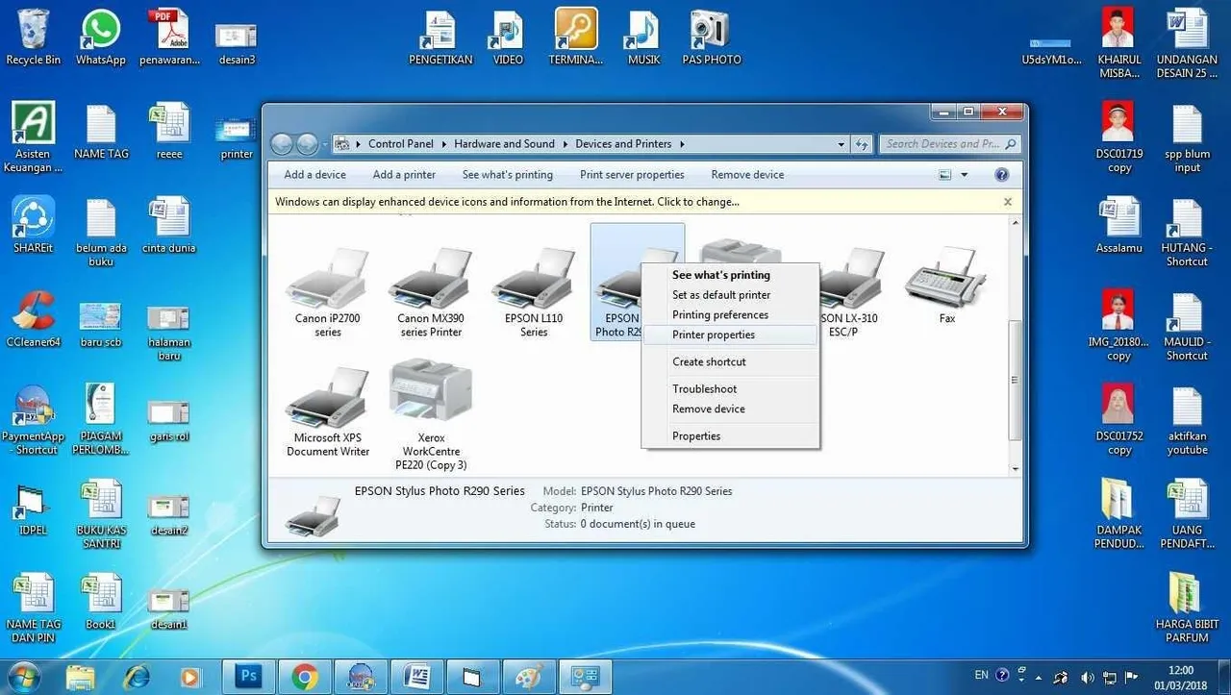Click the Back navigation arrow
The image size is (1231, 695).
tap(282, 144)
